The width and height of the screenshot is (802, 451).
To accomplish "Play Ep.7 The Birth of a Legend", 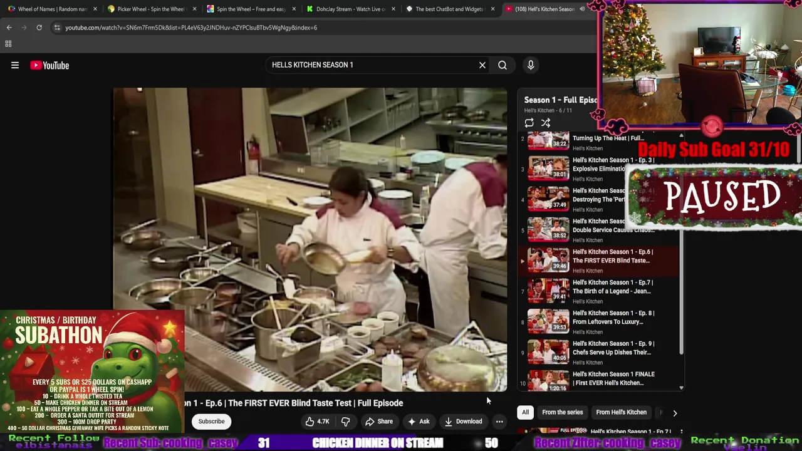I will 598,291.
